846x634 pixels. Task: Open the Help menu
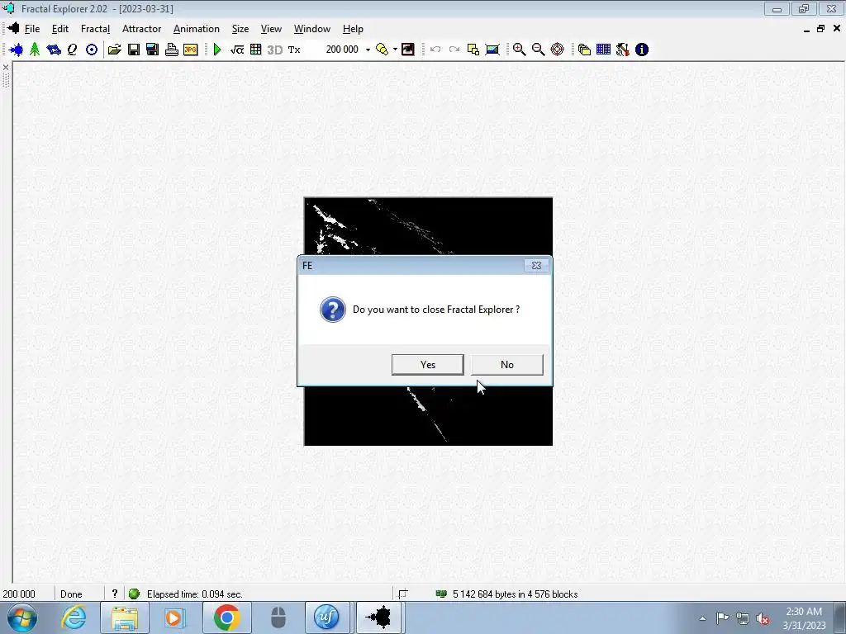(x=353, y=29)
